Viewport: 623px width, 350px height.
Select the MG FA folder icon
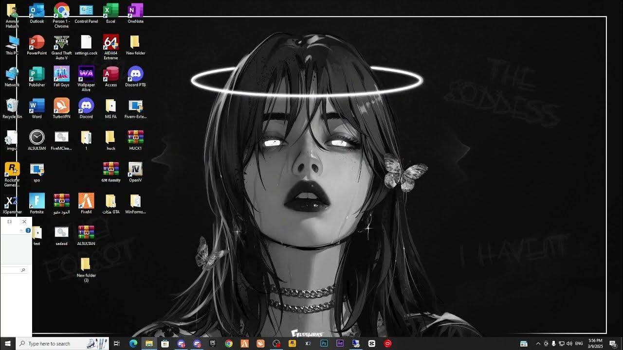pos(111,109)
